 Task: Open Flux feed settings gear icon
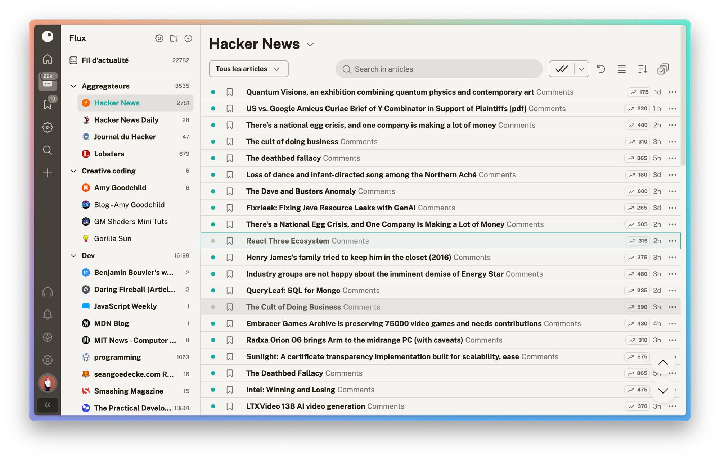tap(159, 38)
